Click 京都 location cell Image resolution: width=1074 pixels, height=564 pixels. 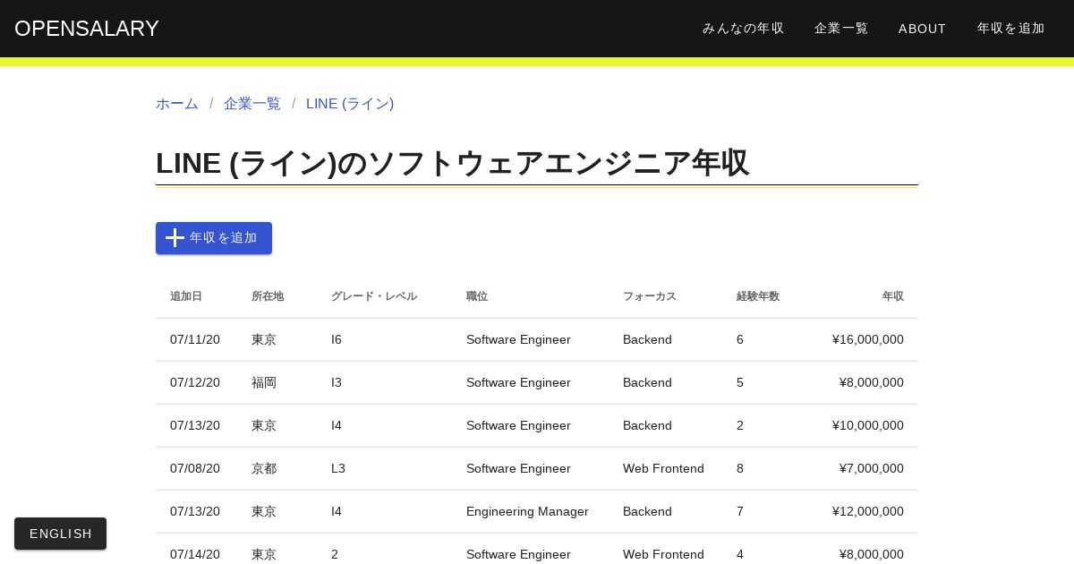pos(264,469)
